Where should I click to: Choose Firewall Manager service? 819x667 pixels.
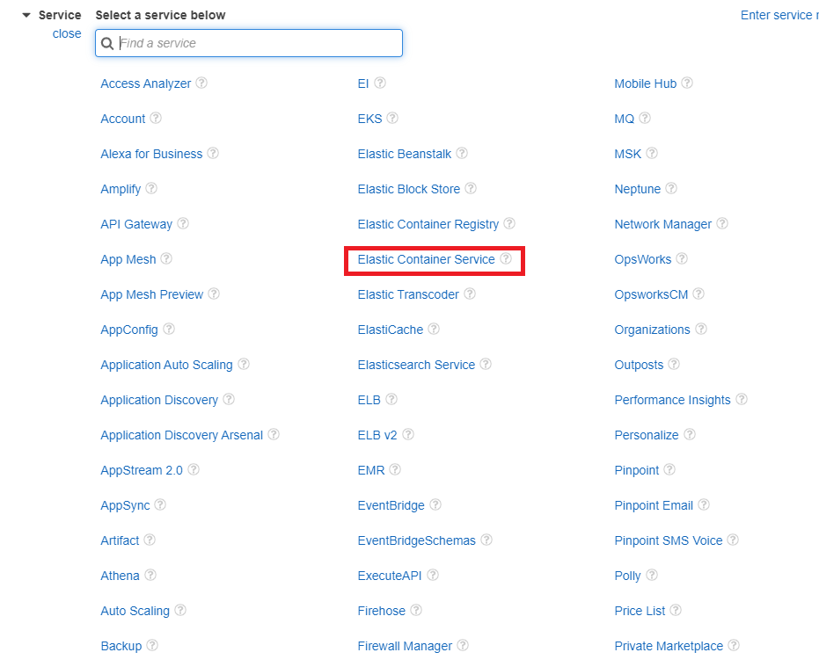[x=405, y=646]
